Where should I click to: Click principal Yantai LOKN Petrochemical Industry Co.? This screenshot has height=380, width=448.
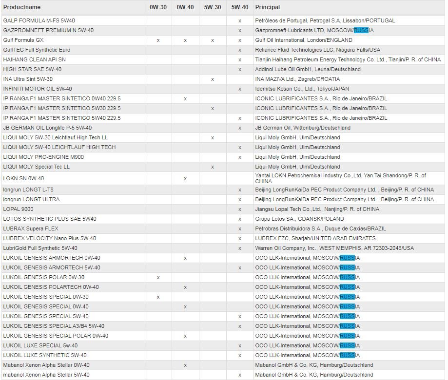[341, 178]
